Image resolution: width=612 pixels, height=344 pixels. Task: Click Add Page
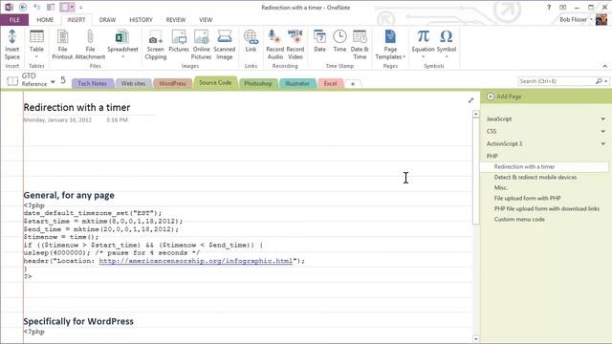504,97
